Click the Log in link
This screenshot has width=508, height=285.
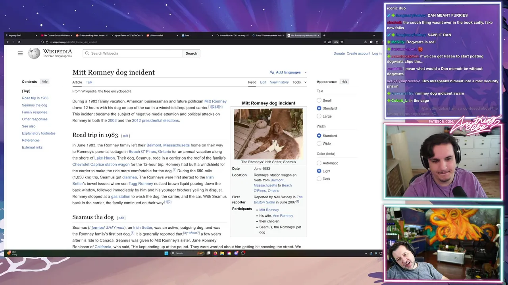(377, 53)
